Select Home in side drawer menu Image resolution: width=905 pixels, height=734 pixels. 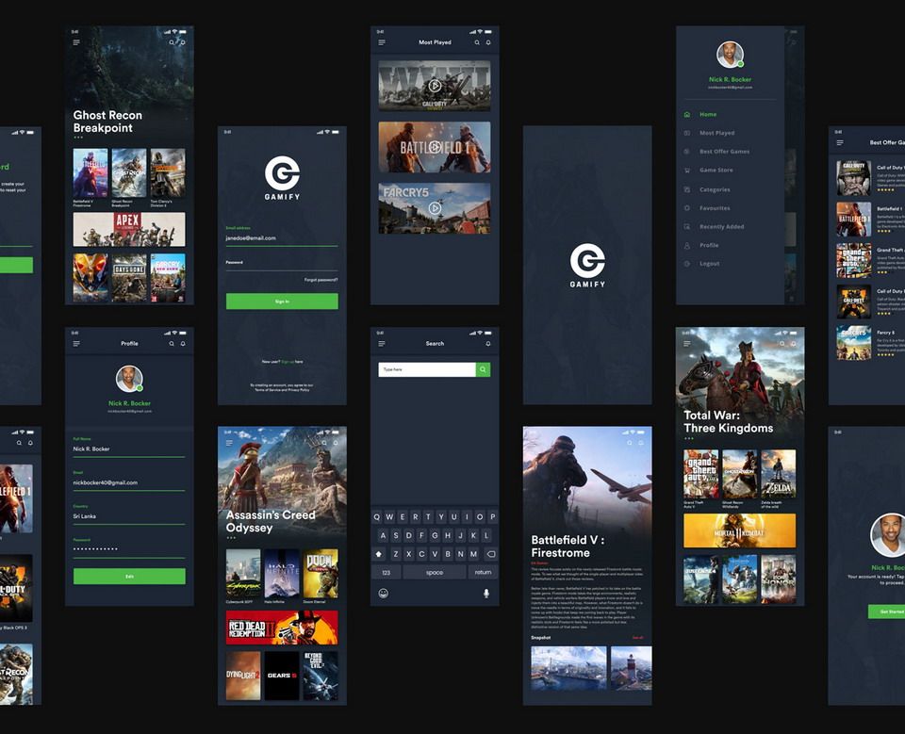[708, 115]
